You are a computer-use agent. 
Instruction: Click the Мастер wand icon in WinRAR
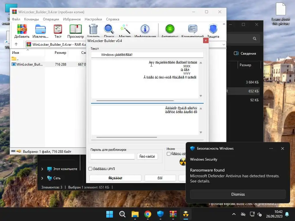tap(125, 29)
